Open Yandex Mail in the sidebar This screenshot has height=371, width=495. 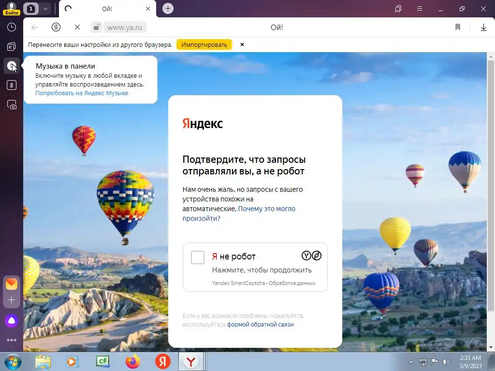(x=12, y=284)
